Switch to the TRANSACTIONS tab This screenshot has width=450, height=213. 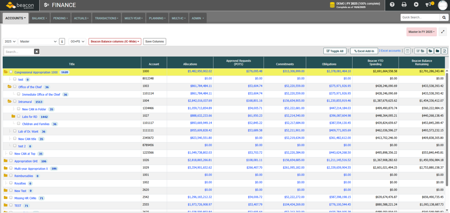pyautogui.click(x=107, y=18)
